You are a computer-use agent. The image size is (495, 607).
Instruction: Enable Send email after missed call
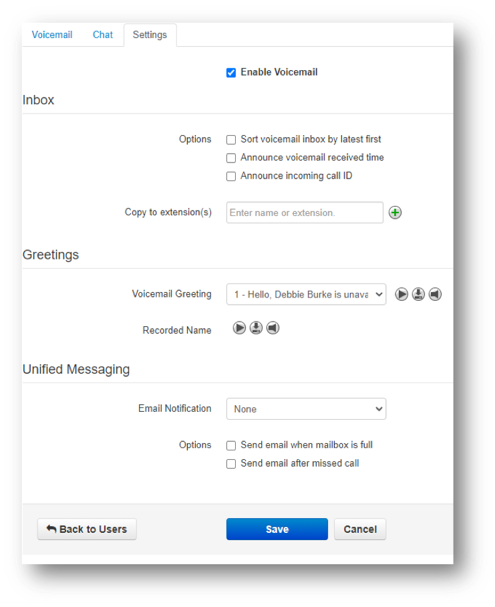231,464
